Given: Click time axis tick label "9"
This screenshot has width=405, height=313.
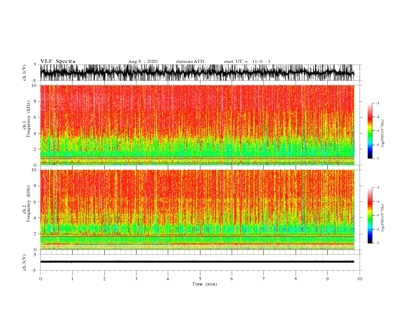Looking at the screenshot, I should (x=327, y=279).
